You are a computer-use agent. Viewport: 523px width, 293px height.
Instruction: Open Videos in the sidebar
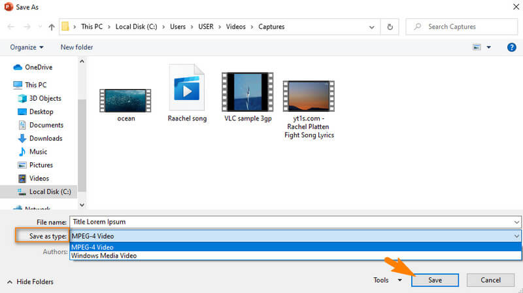33,179
